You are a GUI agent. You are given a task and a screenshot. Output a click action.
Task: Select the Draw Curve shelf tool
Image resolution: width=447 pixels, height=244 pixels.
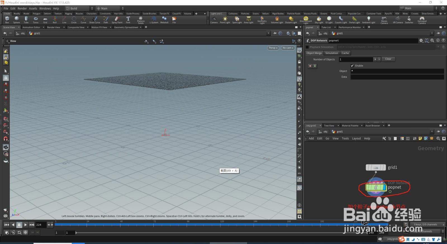(x=95, y=20)
